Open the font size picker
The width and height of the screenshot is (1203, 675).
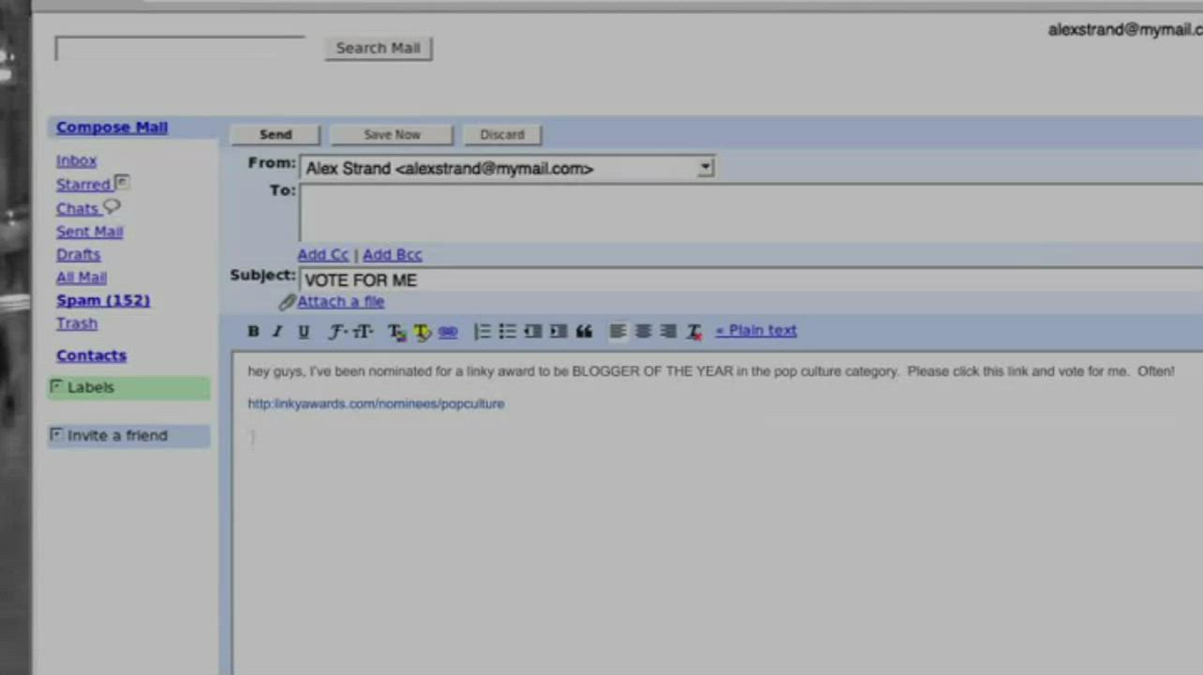pyautogui.click(x=364, y=331)
